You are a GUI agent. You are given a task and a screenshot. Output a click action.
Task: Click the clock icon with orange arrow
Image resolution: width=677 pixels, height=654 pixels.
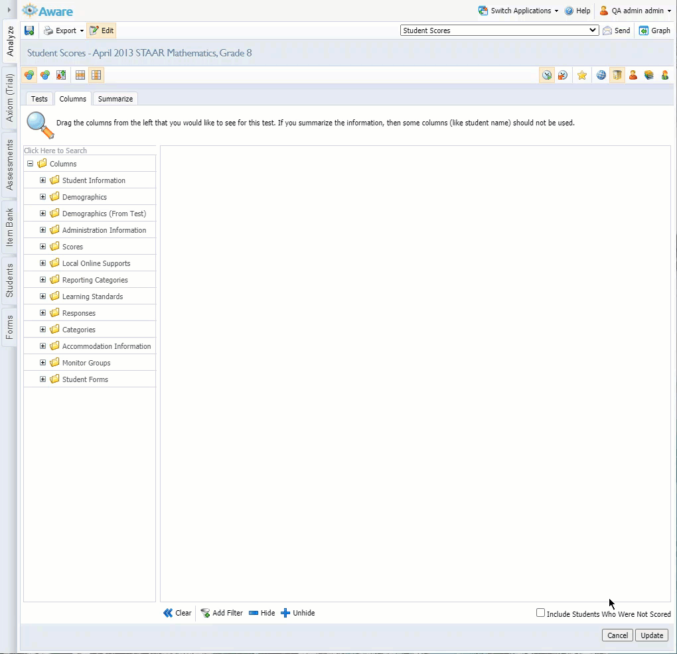click(563, 75)
